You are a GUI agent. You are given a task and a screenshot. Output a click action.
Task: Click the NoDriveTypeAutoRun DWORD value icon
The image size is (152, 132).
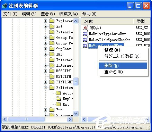(86, 34)
